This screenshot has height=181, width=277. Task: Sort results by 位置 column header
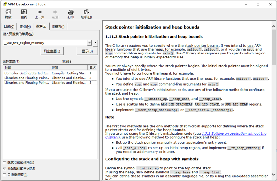69,67
